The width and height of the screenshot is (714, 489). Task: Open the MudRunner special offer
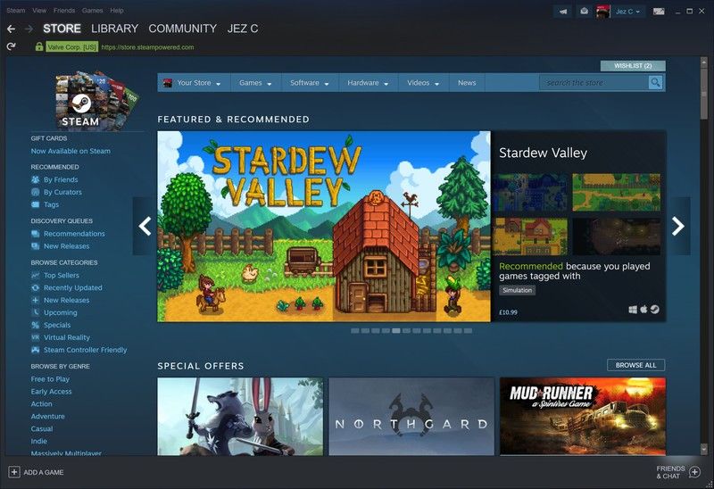583,416
